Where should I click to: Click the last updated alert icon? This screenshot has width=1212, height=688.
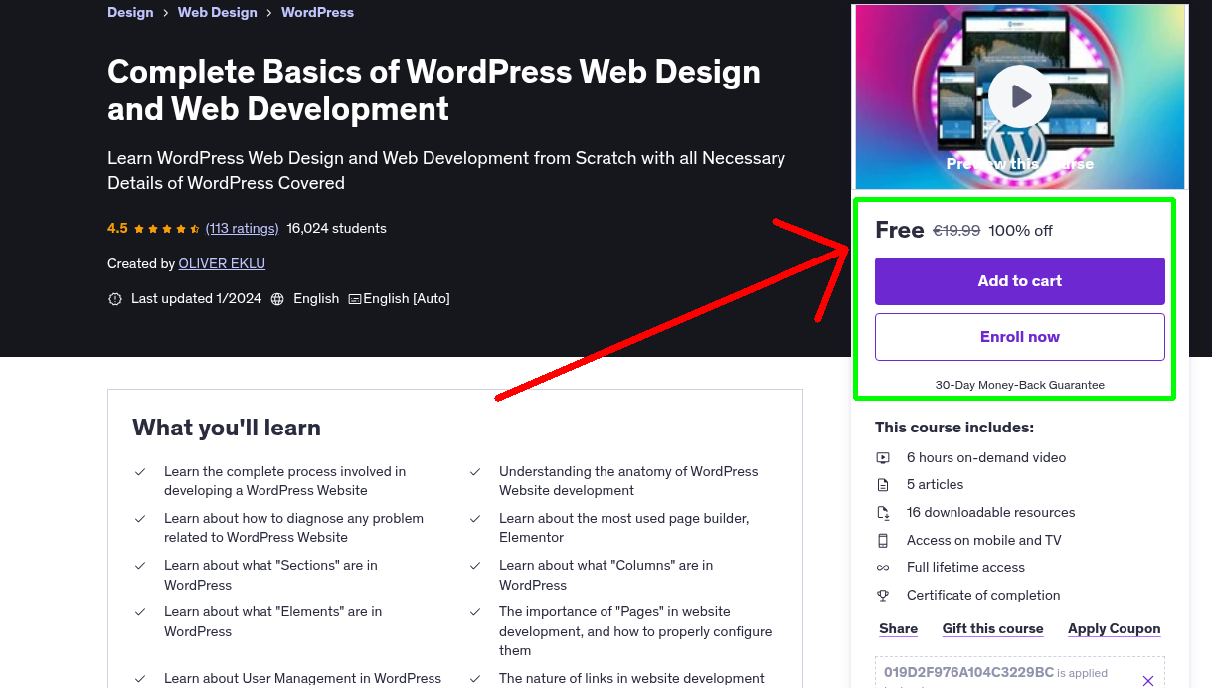[x=115, y=299]
